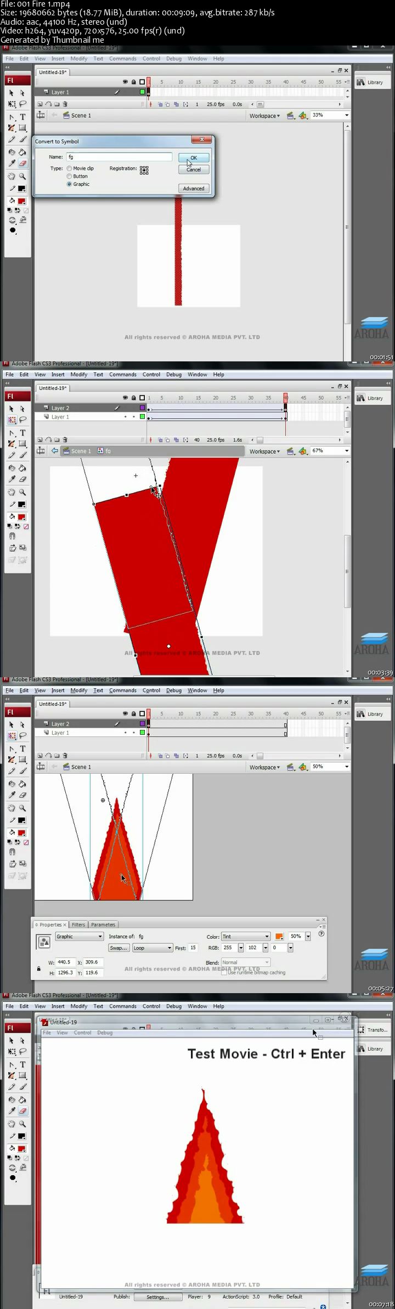Image resolution: width=395 pixels, height=1309 pixels.
Task: Select the Zoom tool in the Convert to Symbol frame
Action: (x=22, y=177)
